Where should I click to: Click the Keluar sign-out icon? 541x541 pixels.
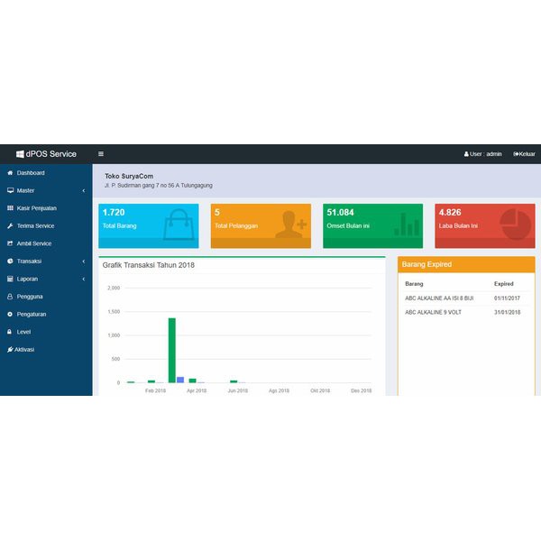(x=516, y=154)
